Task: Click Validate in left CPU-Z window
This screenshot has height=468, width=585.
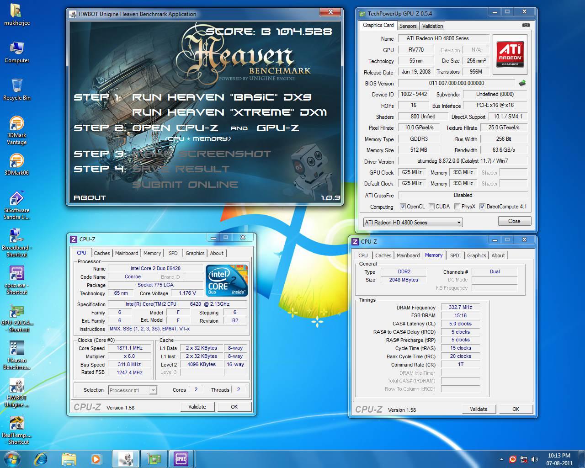Action: pos(197,407)
